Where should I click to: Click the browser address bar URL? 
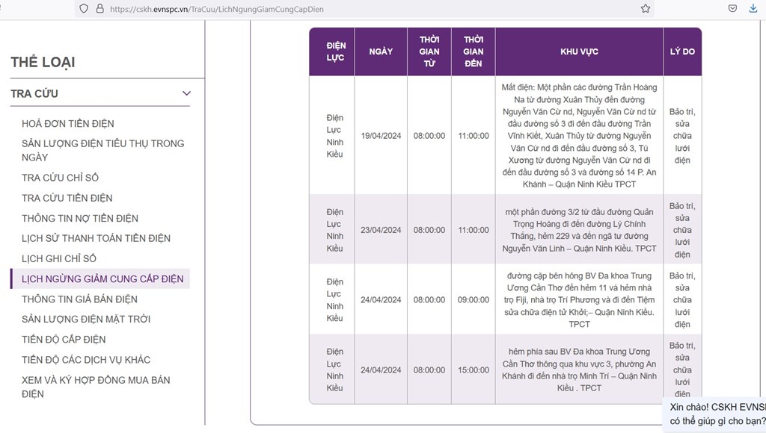coord(217,9)
